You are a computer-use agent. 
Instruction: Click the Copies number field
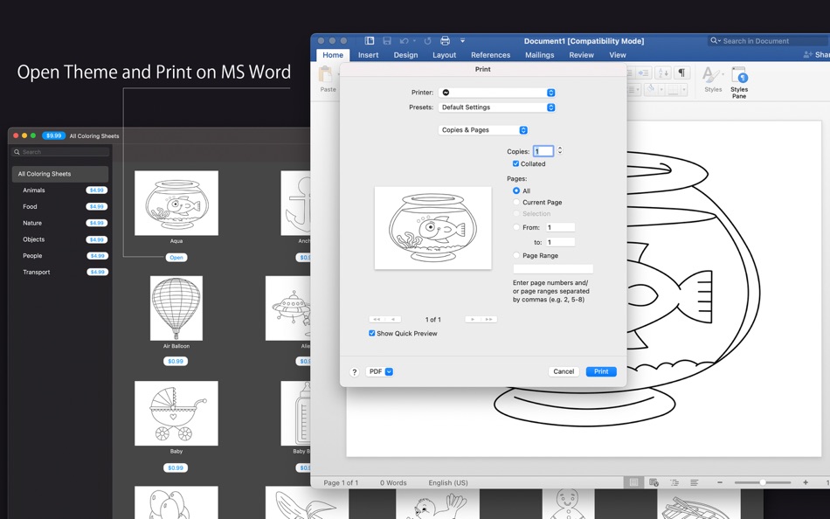pos(543,151)
